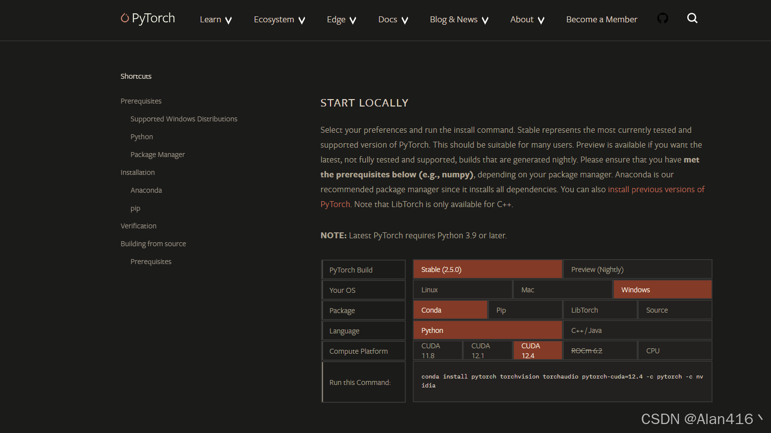Expand the Blog & News menu arrow
The image size is (771, 433).
(485, 20)
